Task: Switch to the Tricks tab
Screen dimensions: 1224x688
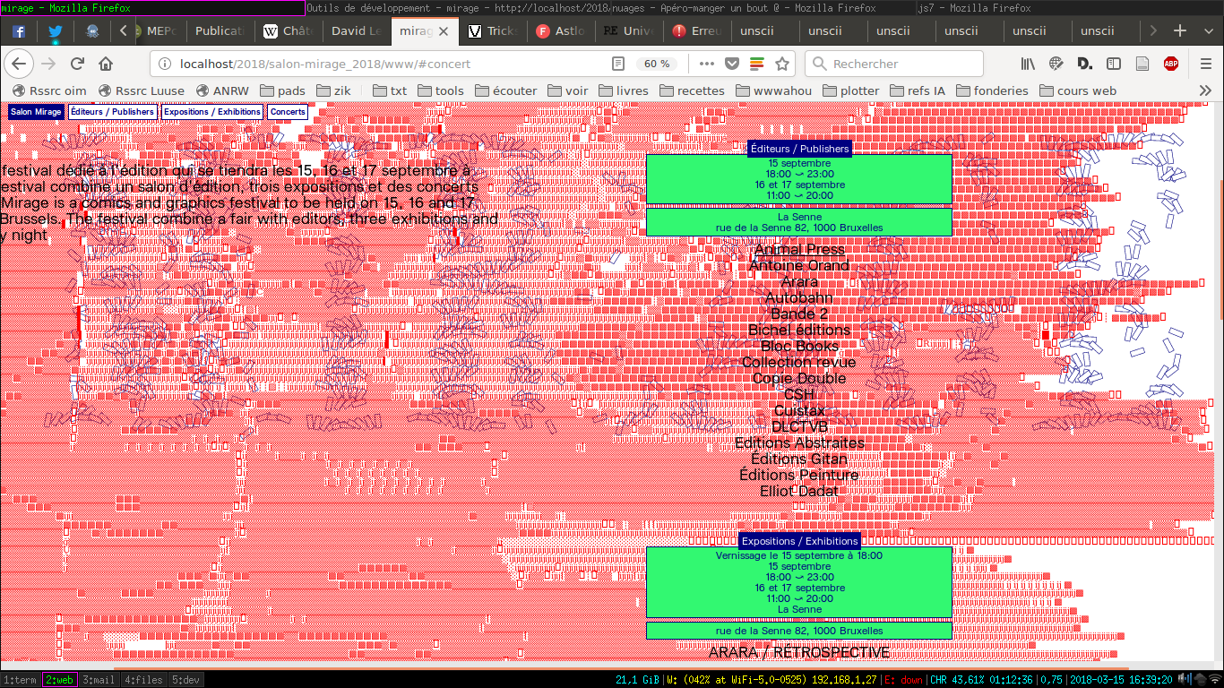Action: click(494, 30)
